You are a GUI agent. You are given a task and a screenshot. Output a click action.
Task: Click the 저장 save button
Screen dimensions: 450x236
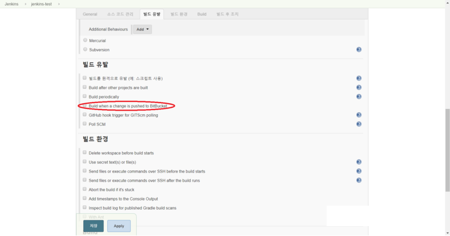click(94, 226)
